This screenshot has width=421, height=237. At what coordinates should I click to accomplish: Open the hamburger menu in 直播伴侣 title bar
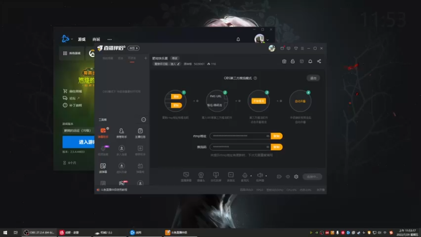coord(302,48)
